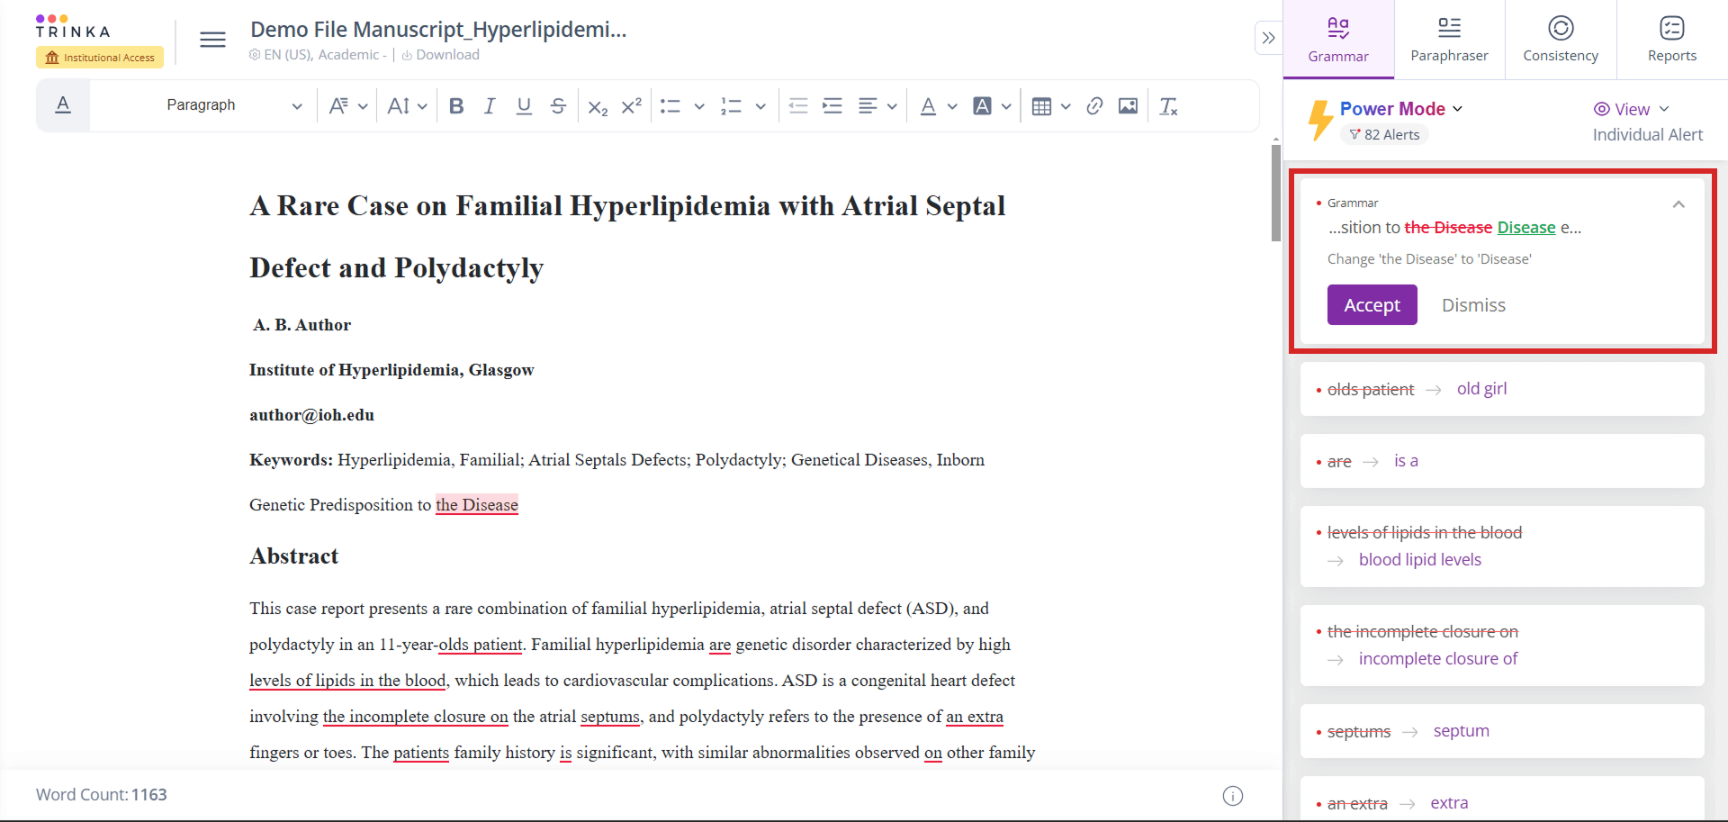Click the 82 Alerts filter
This screenshot has width=1728, height=822.
pyautogui.click(x=1384, y=135)
